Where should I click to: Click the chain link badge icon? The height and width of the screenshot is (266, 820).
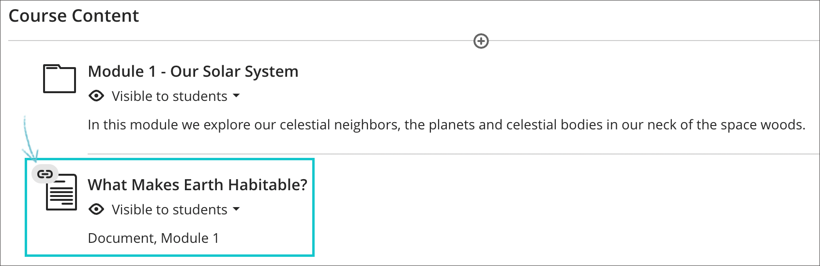45,174
